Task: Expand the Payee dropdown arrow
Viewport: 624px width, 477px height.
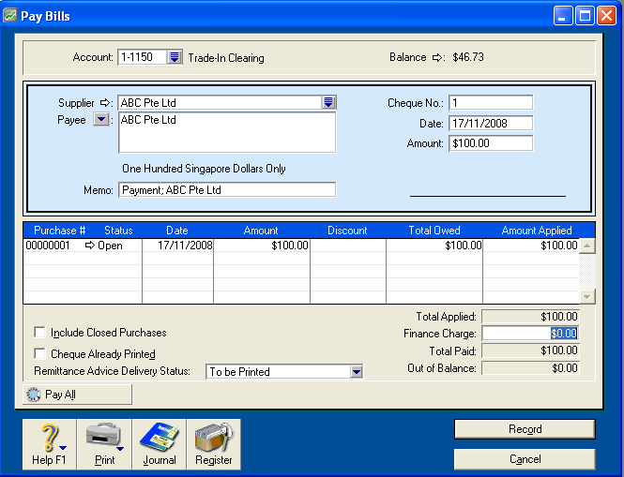Action: (x=101, y=119)
